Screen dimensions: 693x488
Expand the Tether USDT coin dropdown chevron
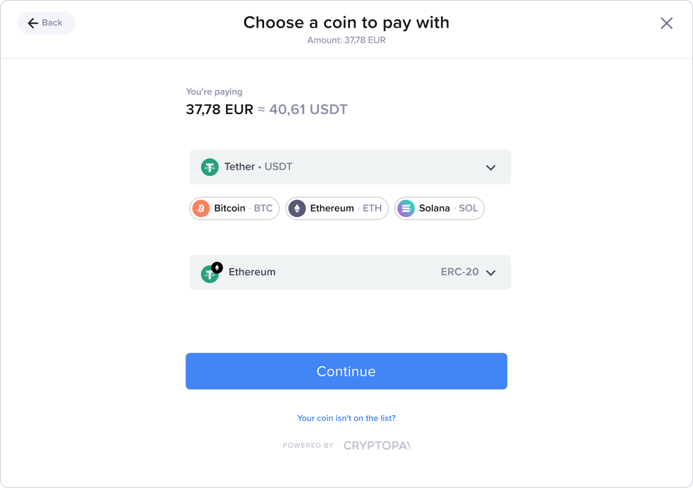491,168
